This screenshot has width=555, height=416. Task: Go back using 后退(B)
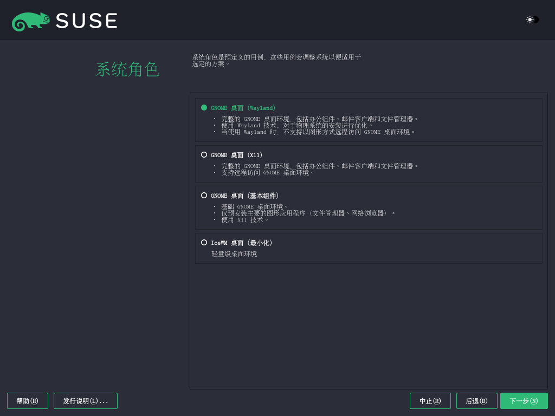[x=477, y=401]
